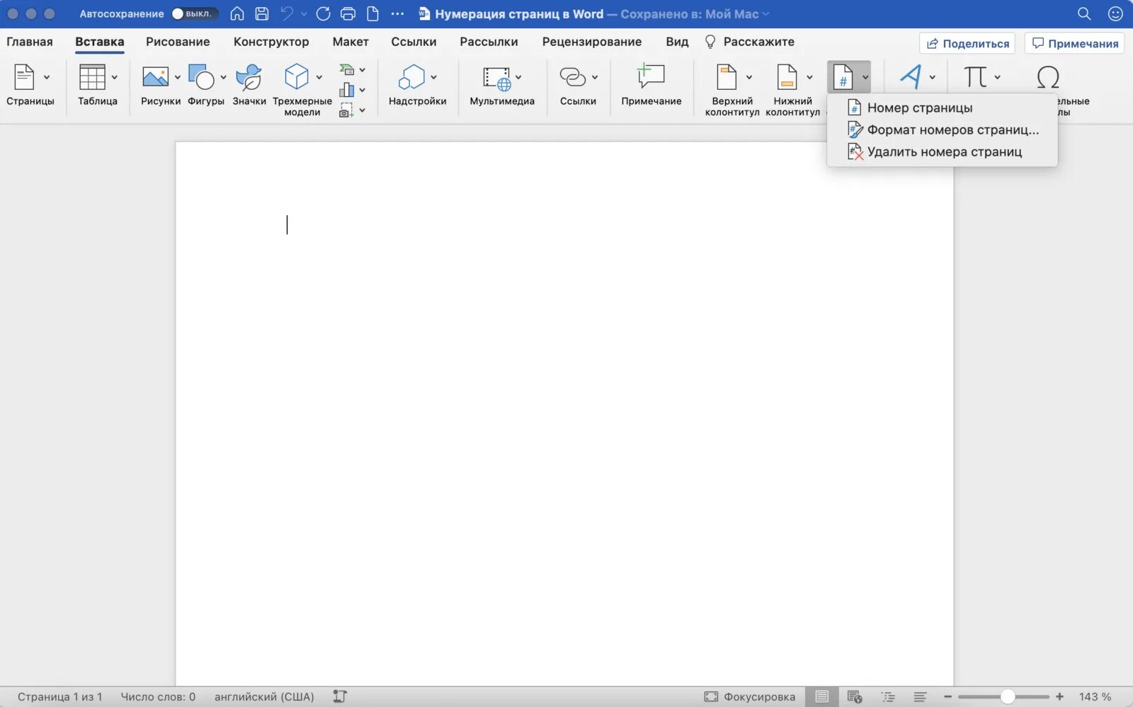Switch to print layout view icon
The image size is (1133, 707).
pyautogui.click(x=821, y=696)
